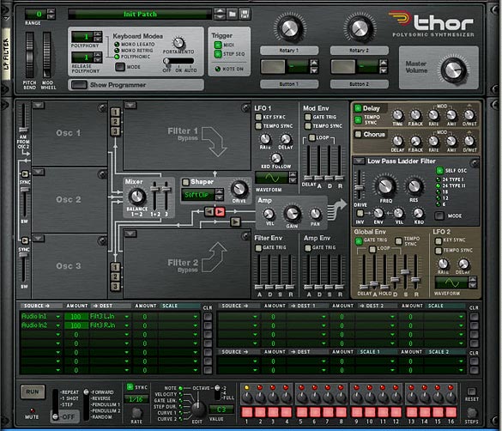Route oscillator 1 to Filter 2

click(115, 267)
